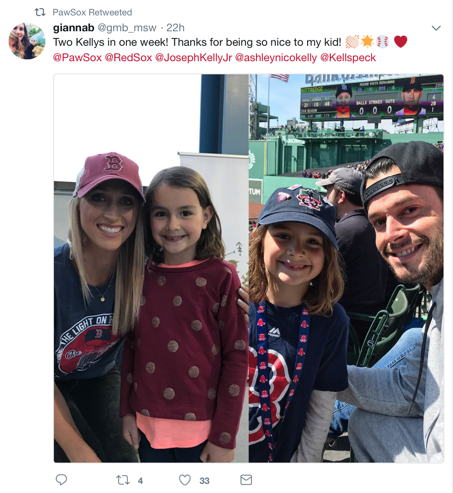View the right ballpark selfie photo
Image resolution: width=453 pixels, height=493 pixels.
346,268
